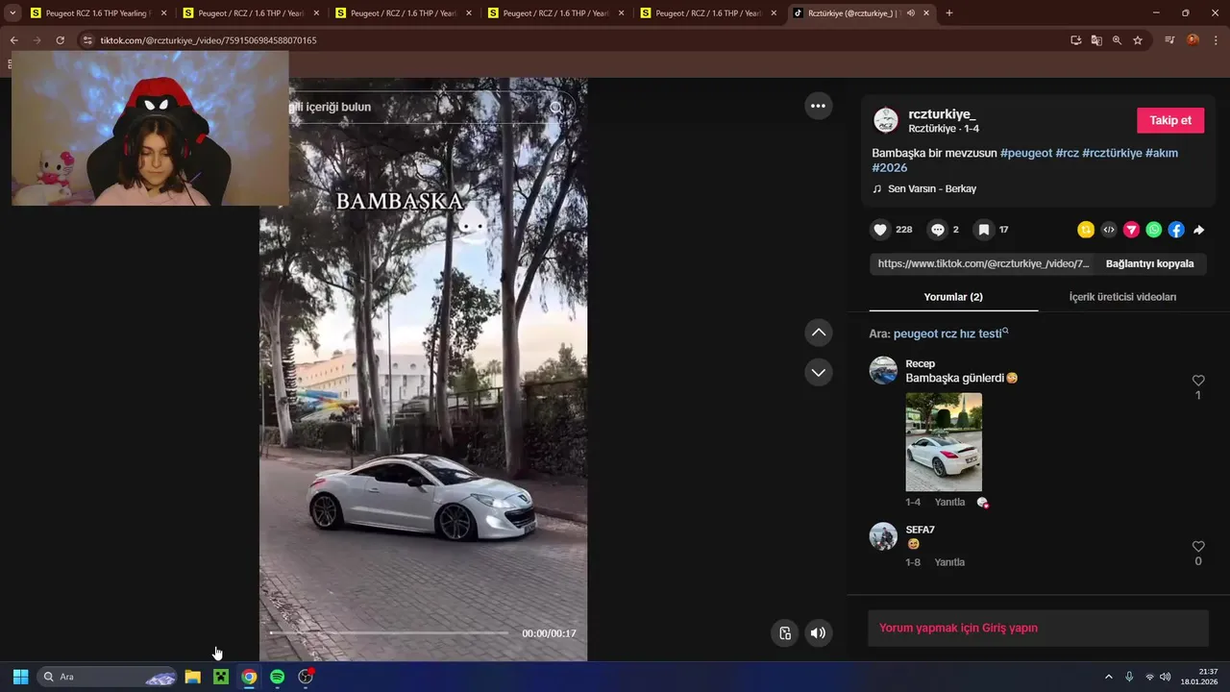
Task: Copy the link with Bağlantıyı kopyala
Action: click(1149, 263)
